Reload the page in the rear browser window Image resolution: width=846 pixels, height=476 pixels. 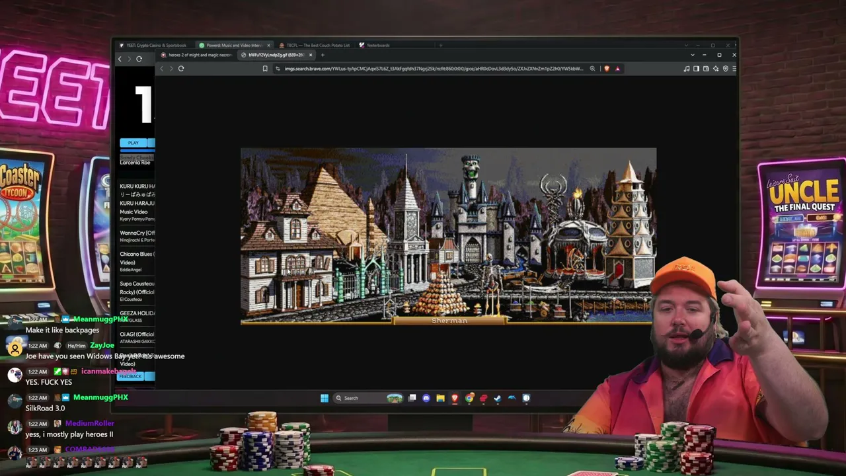coord(139,59)
